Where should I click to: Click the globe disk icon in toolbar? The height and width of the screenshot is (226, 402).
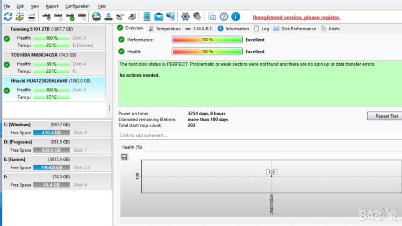96,17
